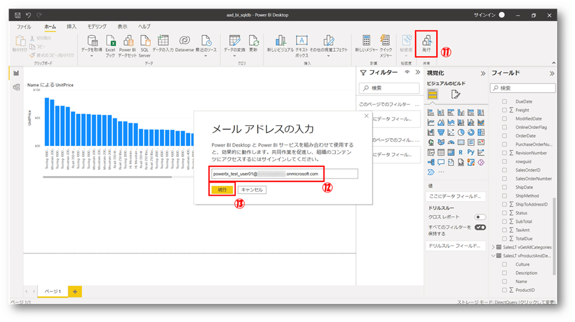Select the モデリング ribbon tab
Viewport: 575px width, 322px height.
click(x=97, y=26)
